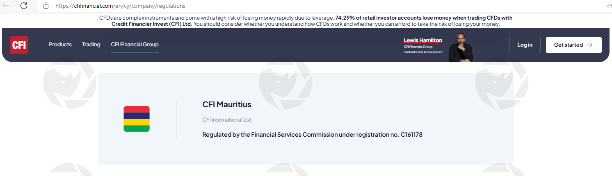This screenshot has height=176, width=612.
Task: Click the Lewis Hamilton name link
Action: [x=423, y=40]
